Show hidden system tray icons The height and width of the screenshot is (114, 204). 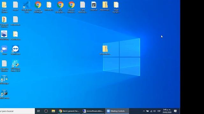click(x=144, y=111)
